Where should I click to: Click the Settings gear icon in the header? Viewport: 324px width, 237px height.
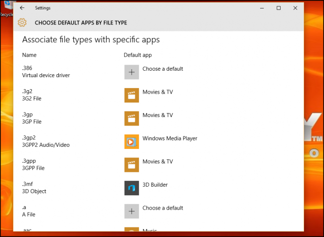(x=22, y=22)
